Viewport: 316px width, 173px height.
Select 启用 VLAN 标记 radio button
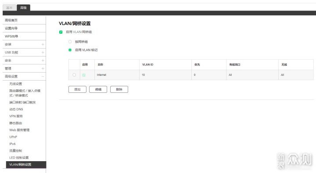[70, 50]
